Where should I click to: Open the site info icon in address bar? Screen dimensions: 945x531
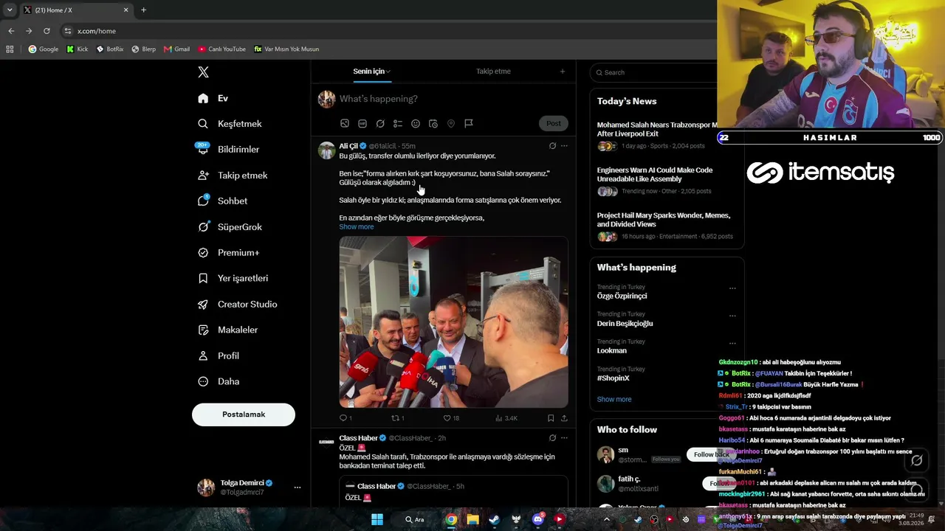[68, 31]
